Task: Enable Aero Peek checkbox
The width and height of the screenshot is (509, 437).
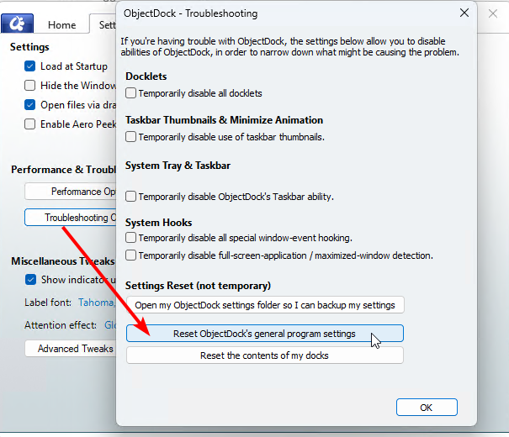Action: (x=30, y=124)
